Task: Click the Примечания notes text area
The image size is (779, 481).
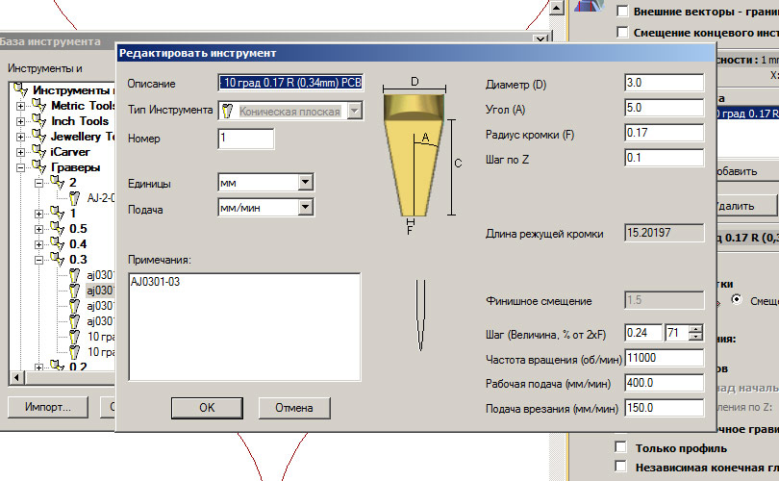Action: point(244,327)
